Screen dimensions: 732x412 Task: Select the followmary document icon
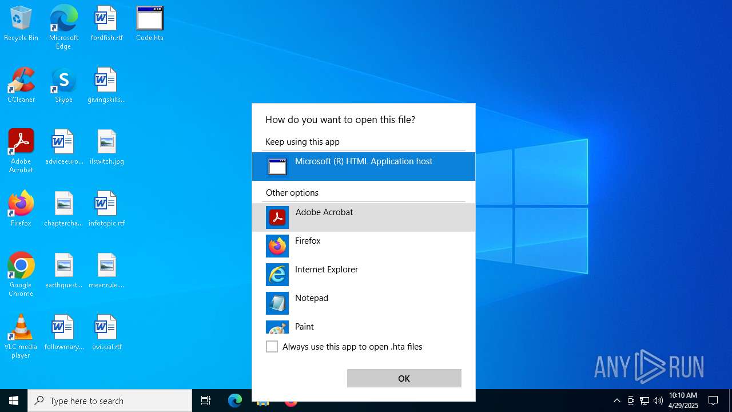pos(63,332)
